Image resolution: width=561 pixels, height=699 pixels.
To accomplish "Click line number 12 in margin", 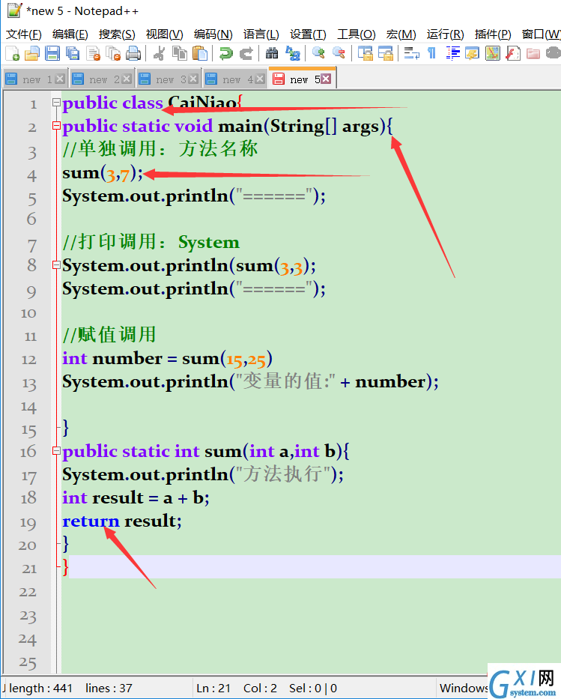I will pos(28,360).
